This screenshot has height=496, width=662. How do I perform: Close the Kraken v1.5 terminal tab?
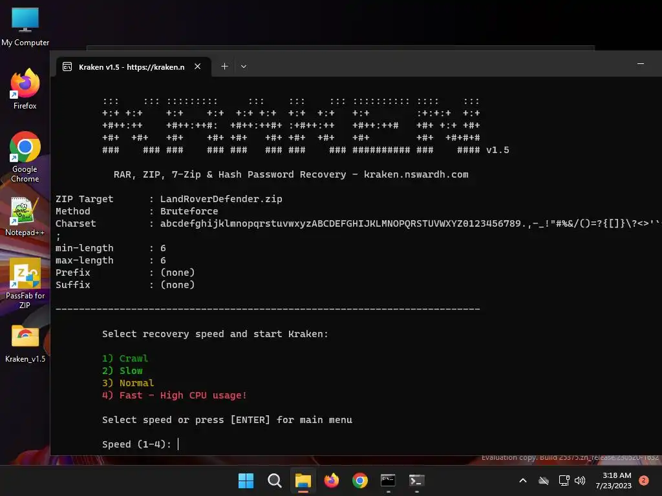coord(198,67)
